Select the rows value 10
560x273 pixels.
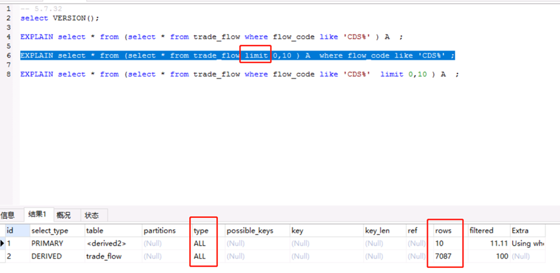pos(450,243)
